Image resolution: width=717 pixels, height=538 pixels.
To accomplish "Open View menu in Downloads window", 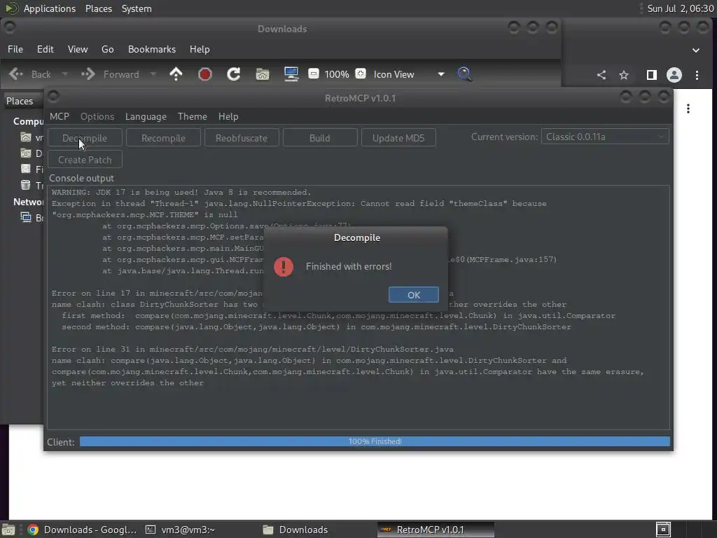I will click(78, 49).
